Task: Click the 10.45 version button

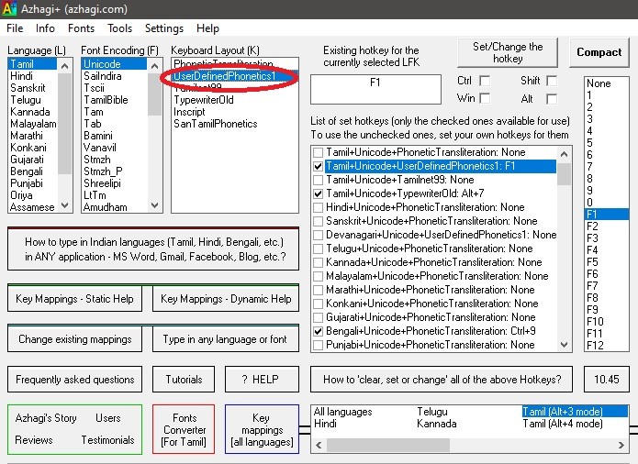Action: (606, 380)
